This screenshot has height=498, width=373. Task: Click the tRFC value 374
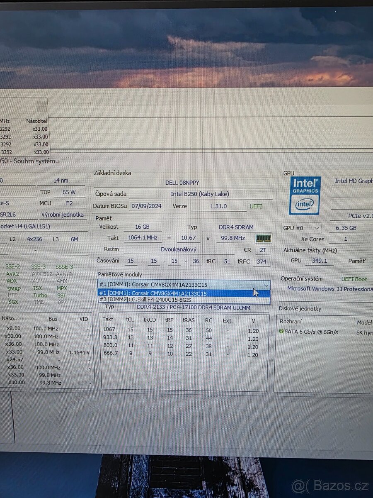pos(262,261)
